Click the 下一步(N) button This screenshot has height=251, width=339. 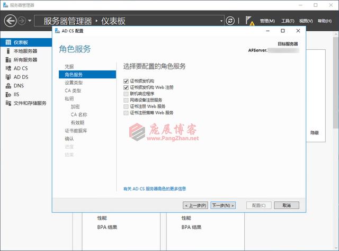pyautogui.click(x=223, y=205)
